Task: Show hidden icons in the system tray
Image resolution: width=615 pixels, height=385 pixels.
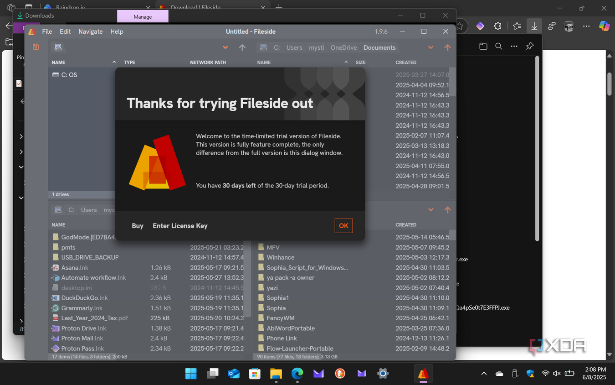Action: point(484,374)
